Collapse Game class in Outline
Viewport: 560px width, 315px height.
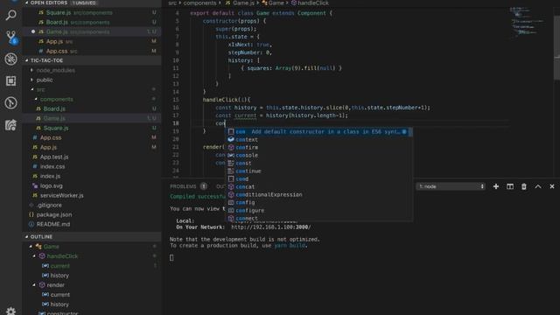pos(31,247)
